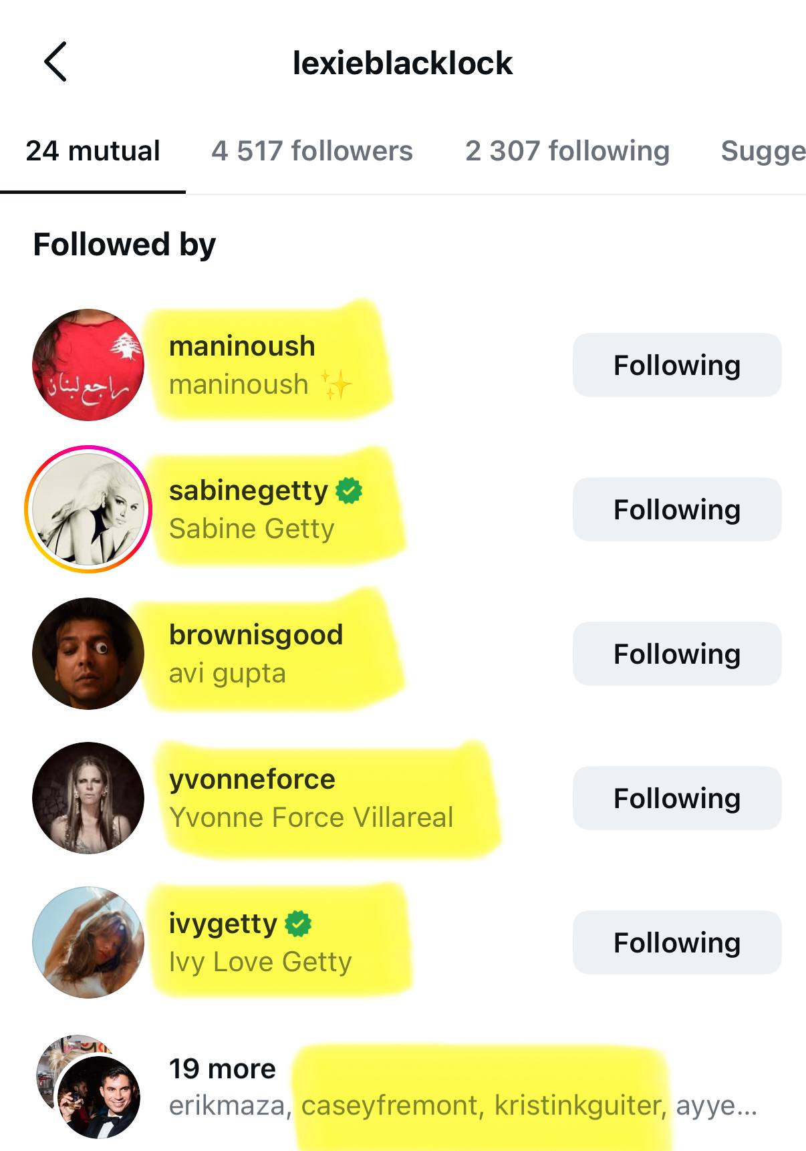Tap the verified badge next to sabinegetty
The image size is (806, 1151).
click(349, 491)
